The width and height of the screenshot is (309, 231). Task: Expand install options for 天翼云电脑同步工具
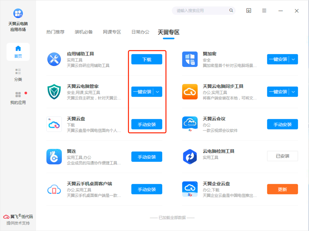click(x=293, y=92)
